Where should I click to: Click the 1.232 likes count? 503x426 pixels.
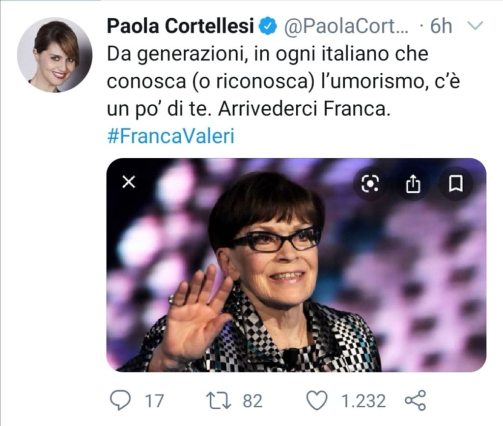tap(363, 401)
